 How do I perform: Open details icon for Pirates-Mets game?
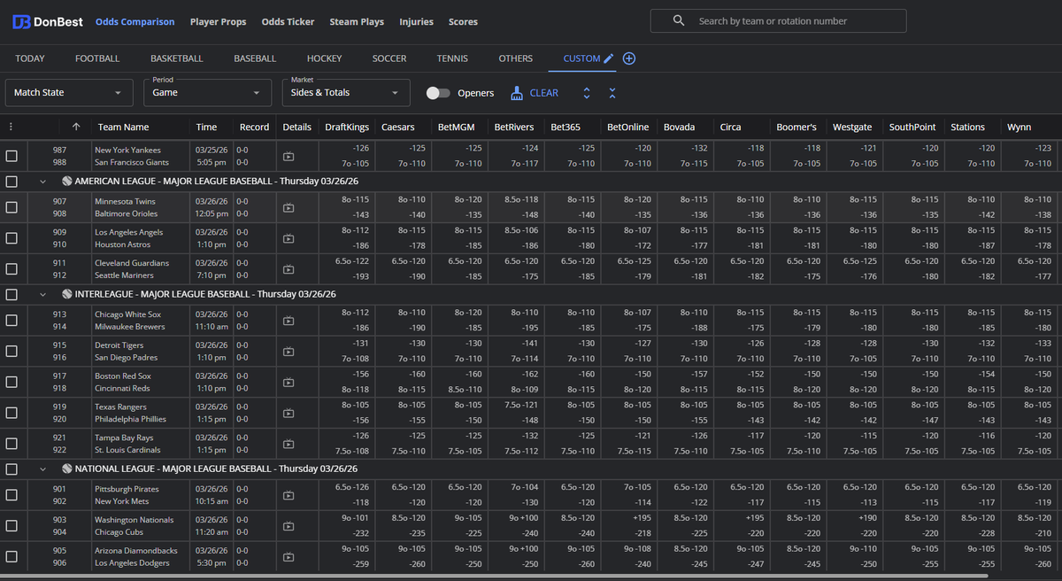click(289, 495)
